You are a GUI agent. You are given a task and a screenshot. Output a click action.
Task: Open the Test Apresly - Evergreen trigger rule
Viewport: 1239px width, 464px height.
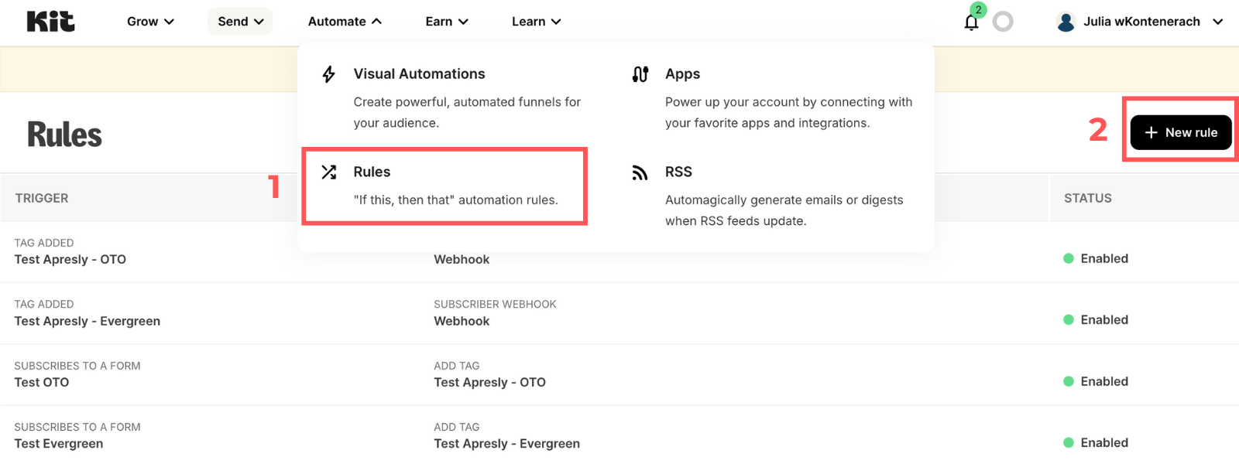(87, 321)
